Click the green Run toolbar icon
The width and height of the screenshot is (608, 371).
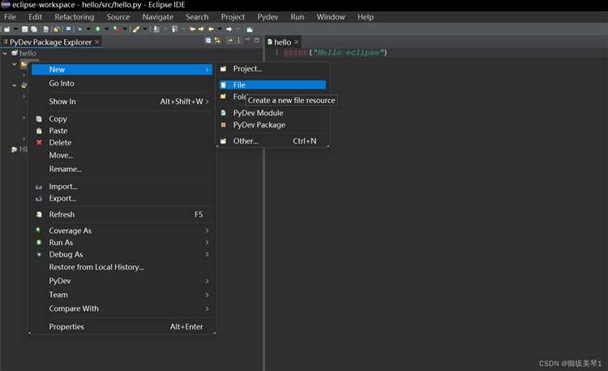point(98,29)
